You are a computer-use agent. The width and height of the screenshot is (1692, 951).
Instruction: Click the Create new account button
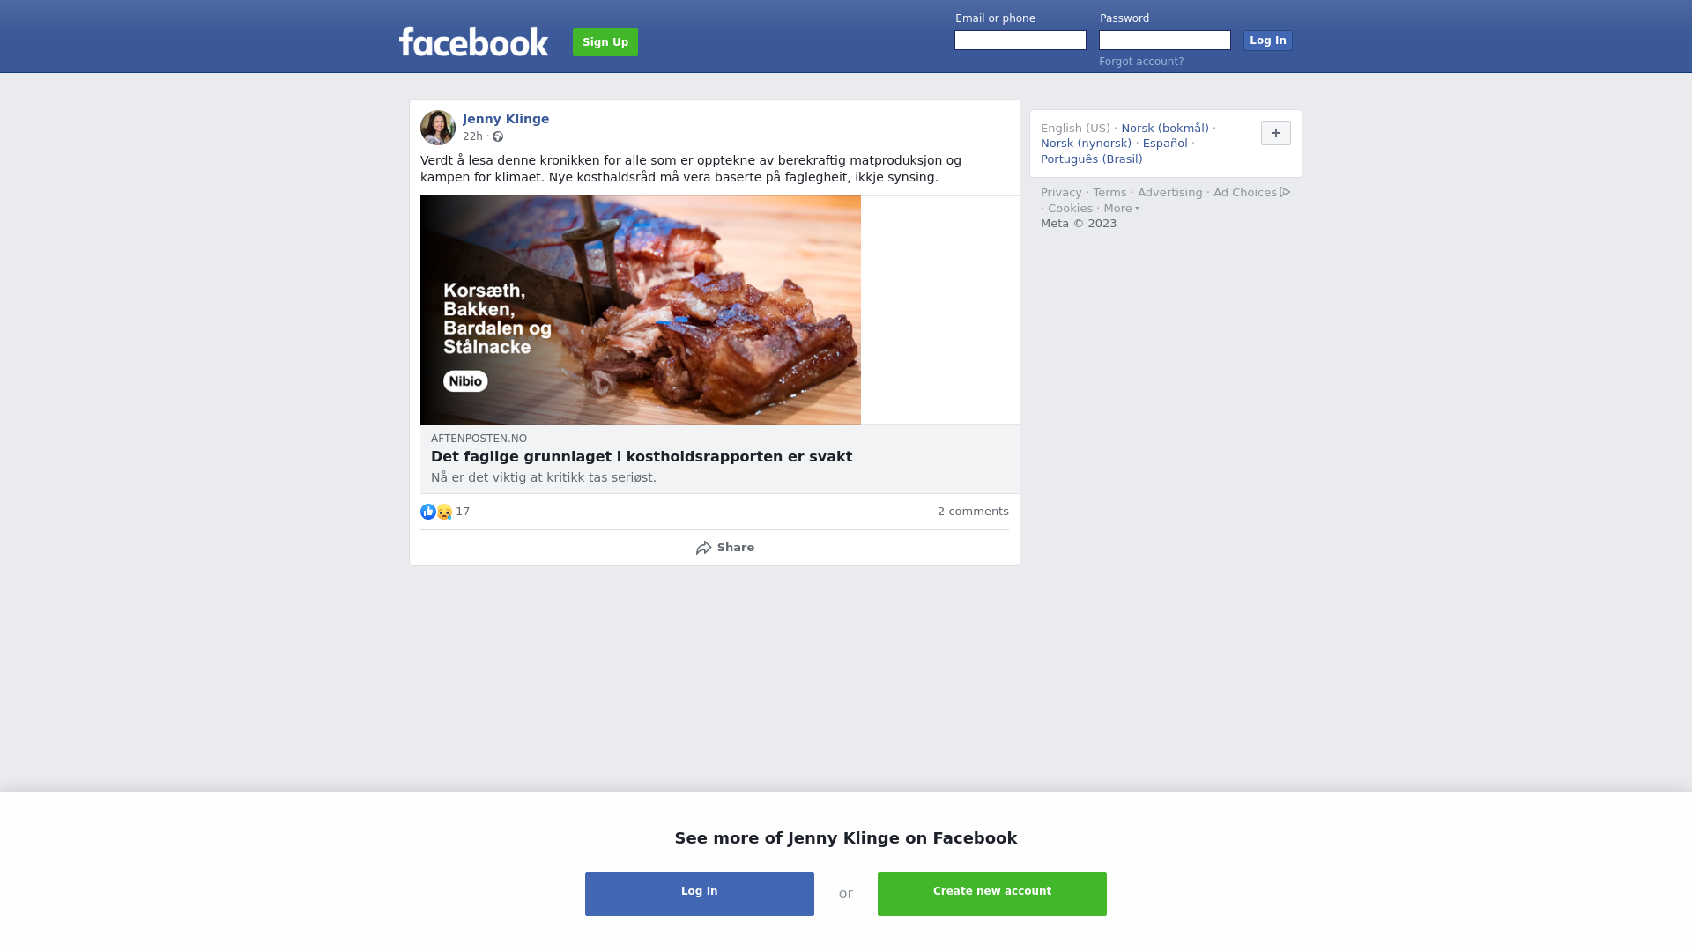[992, 894]
